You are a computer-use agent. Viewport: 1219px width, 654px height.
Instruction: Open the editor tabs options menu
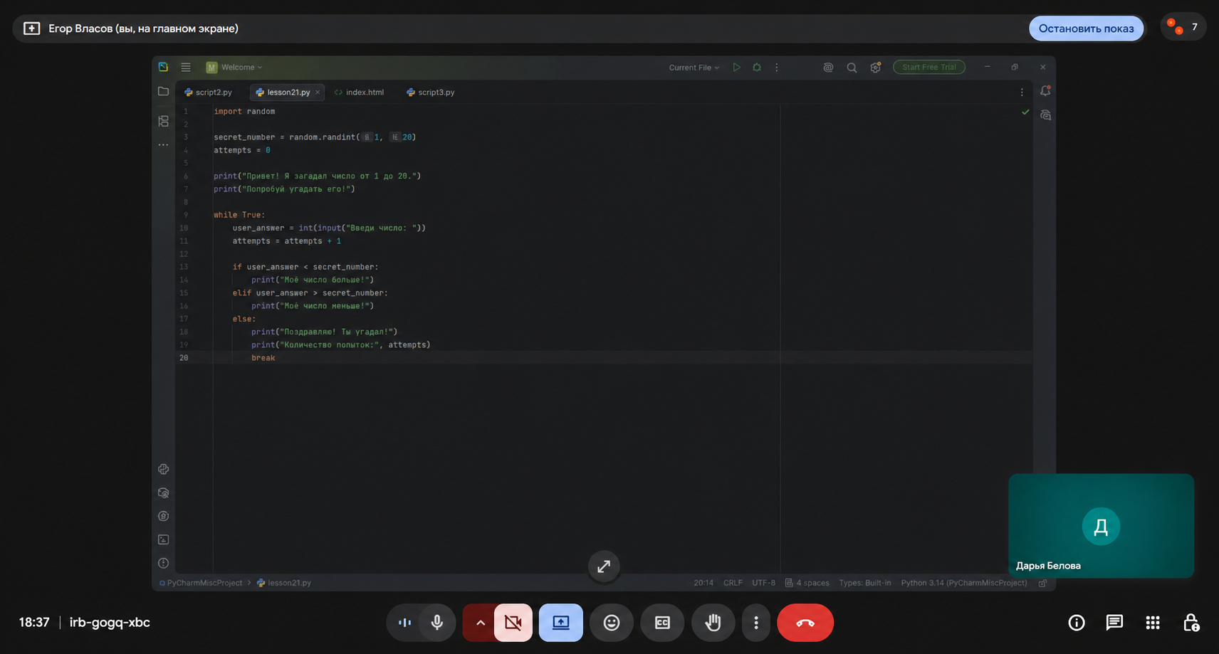(1022, 92)
